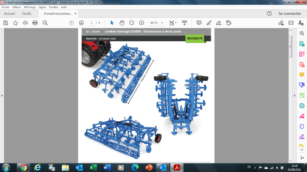Image resolution: width=307 pixels, height=172 pixels.
Task: Print the document using printer icon
Action: click(x=35, y=23)
